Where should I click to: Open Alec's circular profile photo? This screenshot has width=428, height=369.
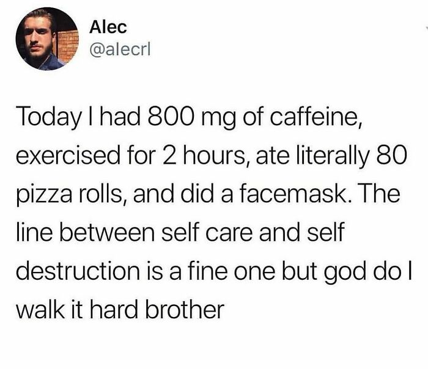[47, 38]
